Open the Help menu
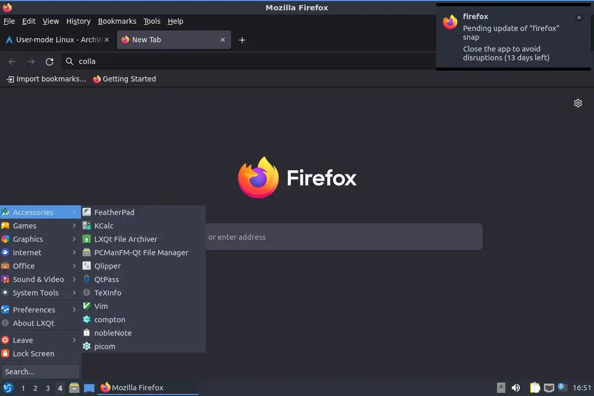The image size is (594, 396). pos(175,21)
